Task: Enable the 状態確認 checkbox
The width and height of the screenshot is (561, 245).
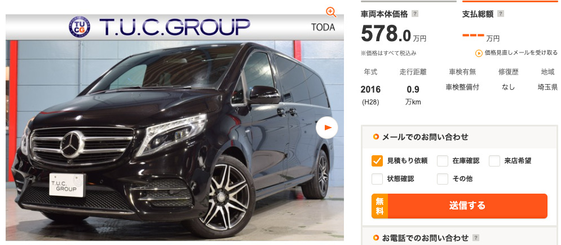Action: tap(377, 179)
